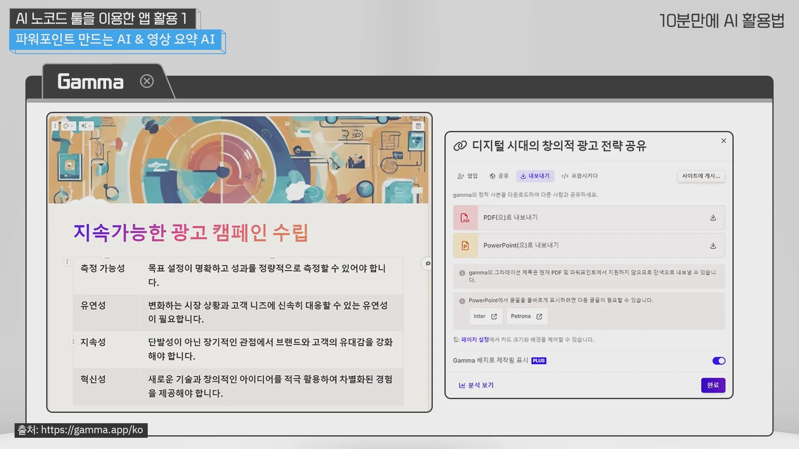Select the 혁신성 table cell
The height and width of the screenshot is (449, 799).
tap(107, 387)
